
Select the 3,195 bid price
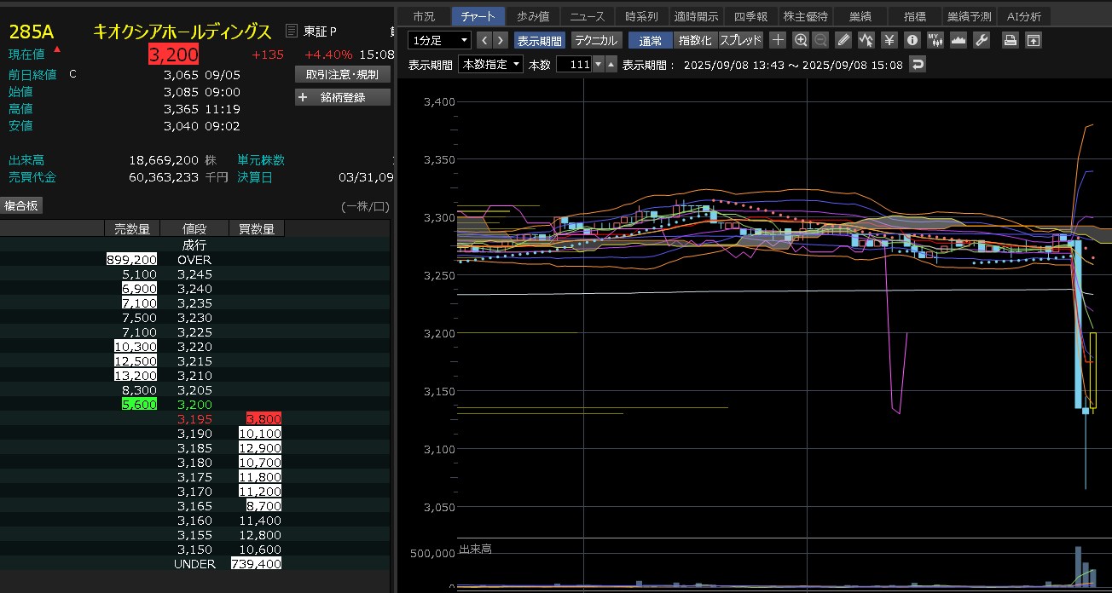194,419
